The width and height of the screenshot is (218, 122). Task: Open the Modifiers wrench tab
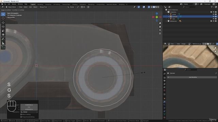[165, 102]
